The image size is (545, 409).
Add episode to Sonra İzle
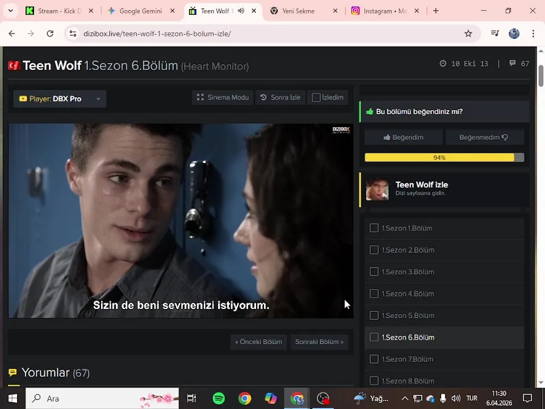(x=280, y=97)
